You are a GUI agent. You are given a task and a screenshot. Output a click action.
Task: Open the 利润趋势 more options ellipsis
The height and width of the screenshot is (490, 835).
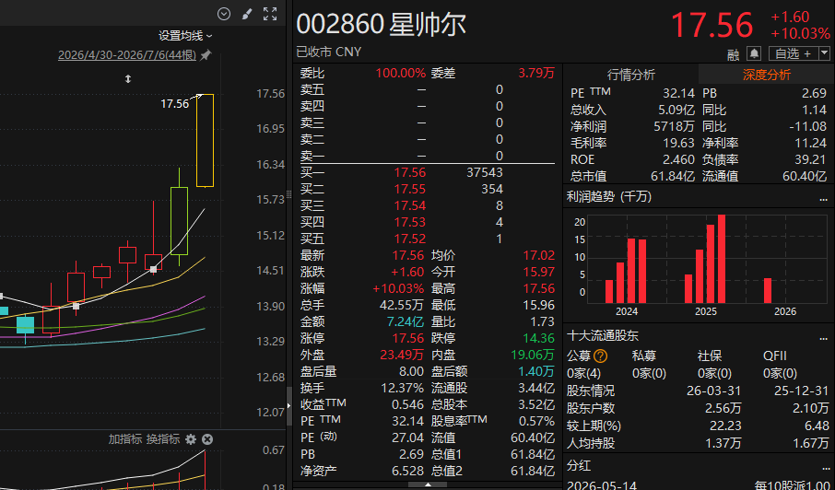[x=824, y=198]
